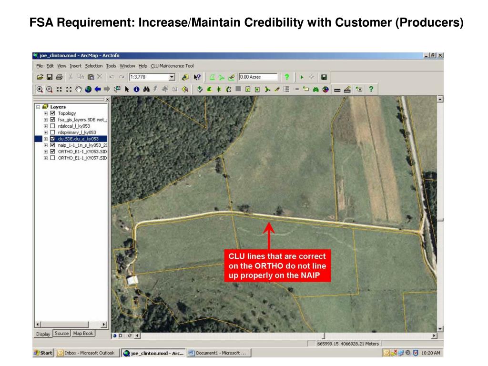The height and width of the screenshot is (366, 488).
Task: Click the Find binoculars icon in navigation toolbar
Action: pos(146,89)
